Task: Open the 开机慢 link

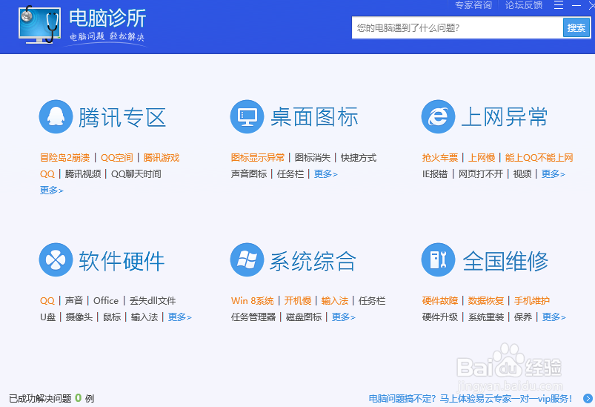Action: tap(298, 301)
